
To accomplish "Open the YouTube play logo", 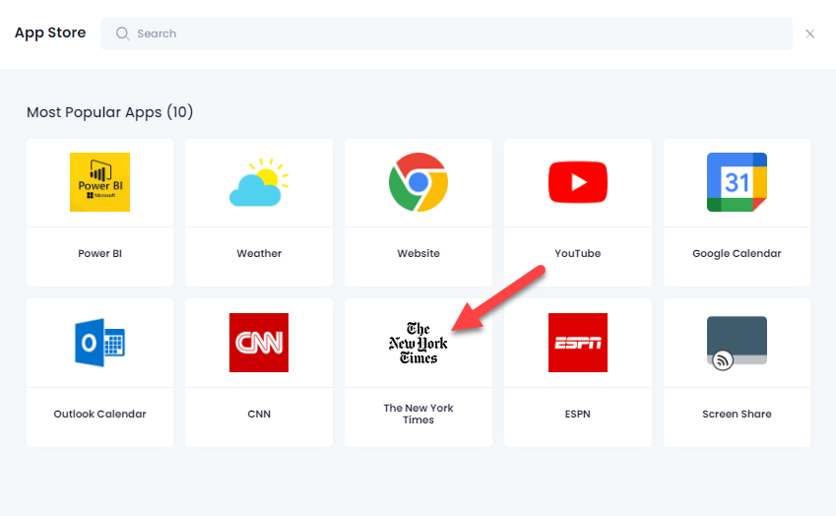I will pyautogui.click(x=578, y=182).
